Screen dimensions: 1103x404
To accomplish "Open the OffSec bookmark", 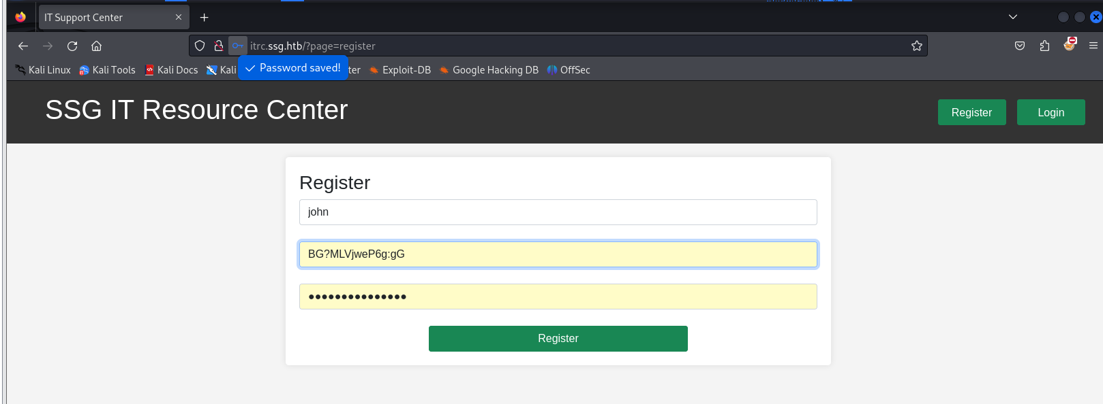I will (569, 70).
